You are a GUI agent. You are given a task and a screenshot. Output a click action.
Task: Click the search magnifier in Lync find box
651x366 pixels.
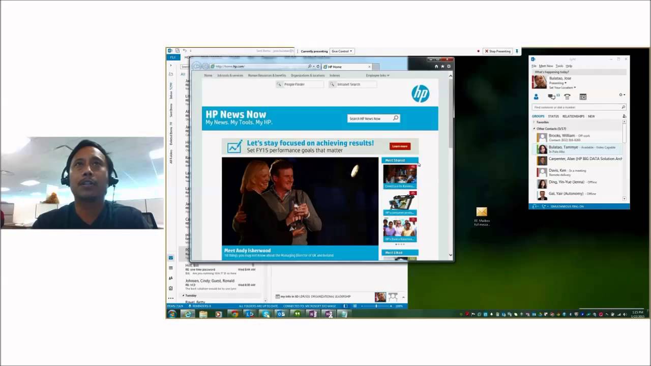coord(623,107)
